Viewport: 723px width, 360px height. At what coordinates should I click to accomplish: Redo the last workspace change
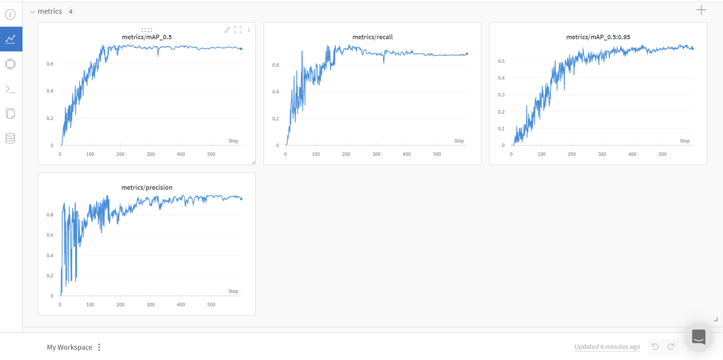(x=671, y=347)
